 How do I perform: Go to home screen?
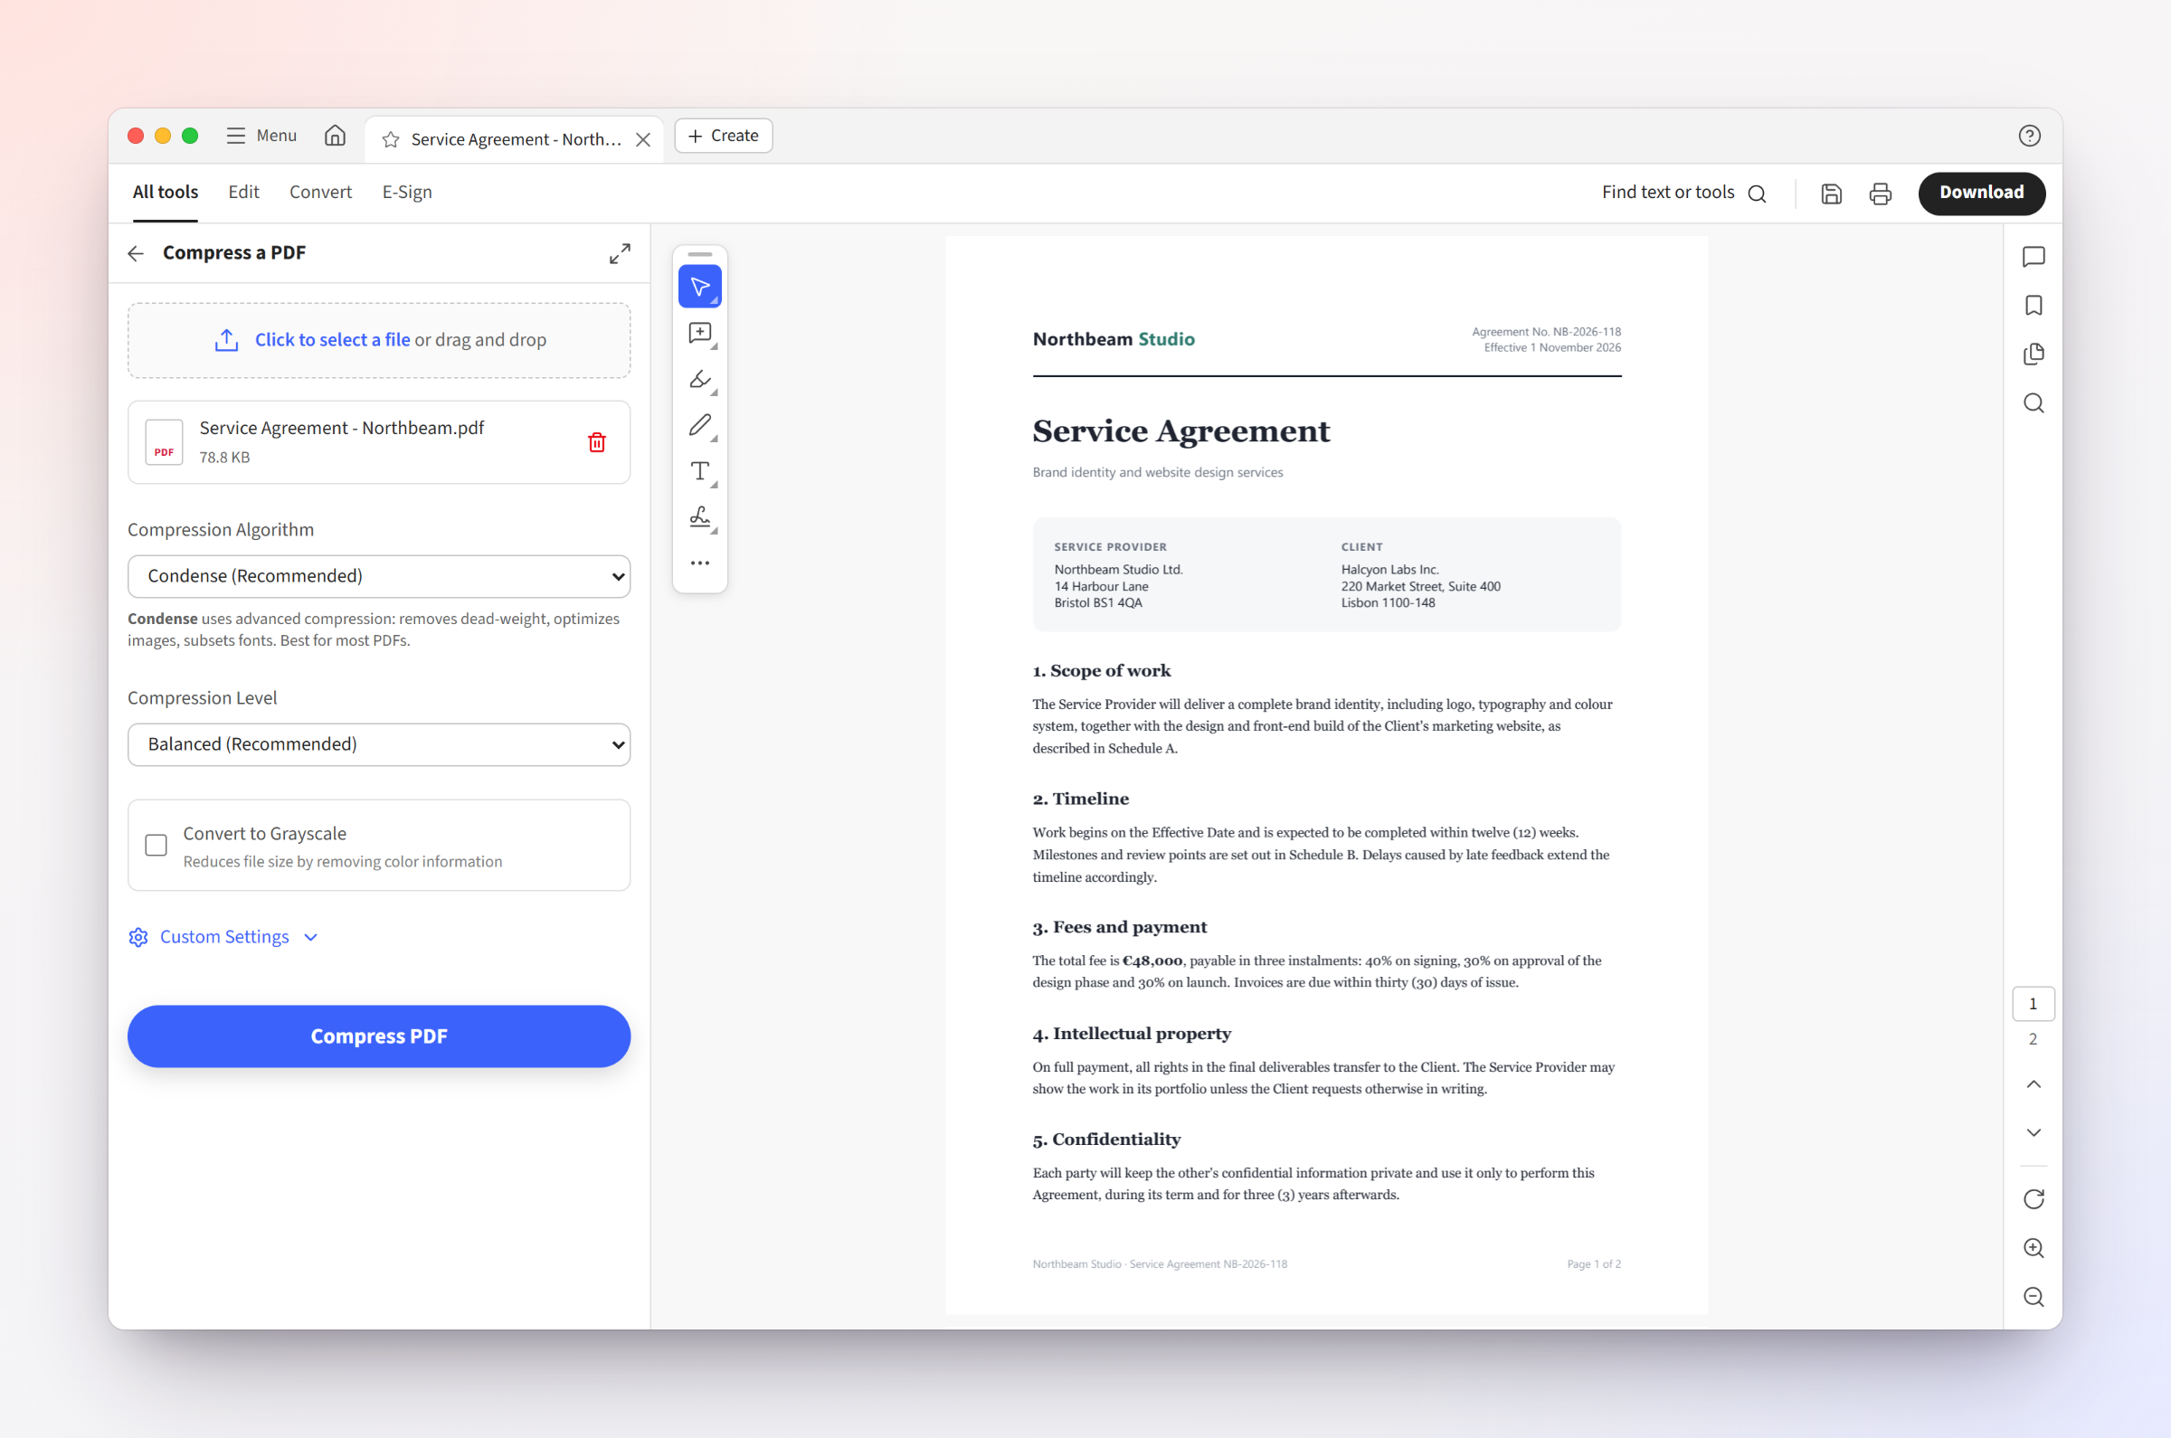(x=335, y=136)
